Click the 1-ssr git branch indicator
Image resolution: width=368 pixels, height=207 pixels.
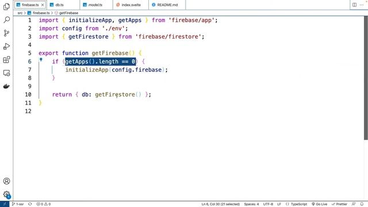[18, 204]
